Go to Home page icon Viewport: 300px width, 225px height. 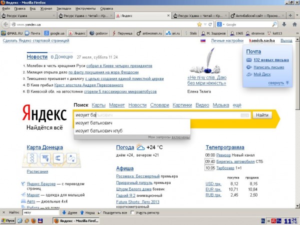pyautogui.click(x=294, y=24)
